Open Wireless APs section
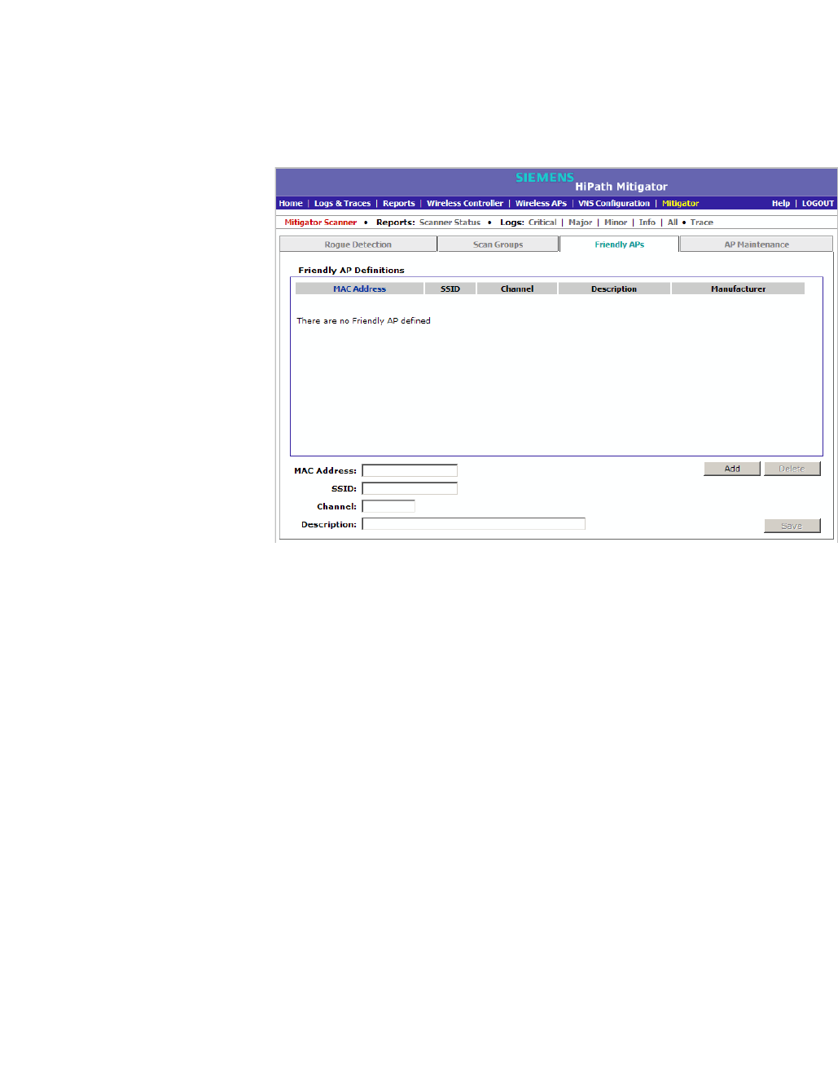838x1071 pixels. click(541, 204)
